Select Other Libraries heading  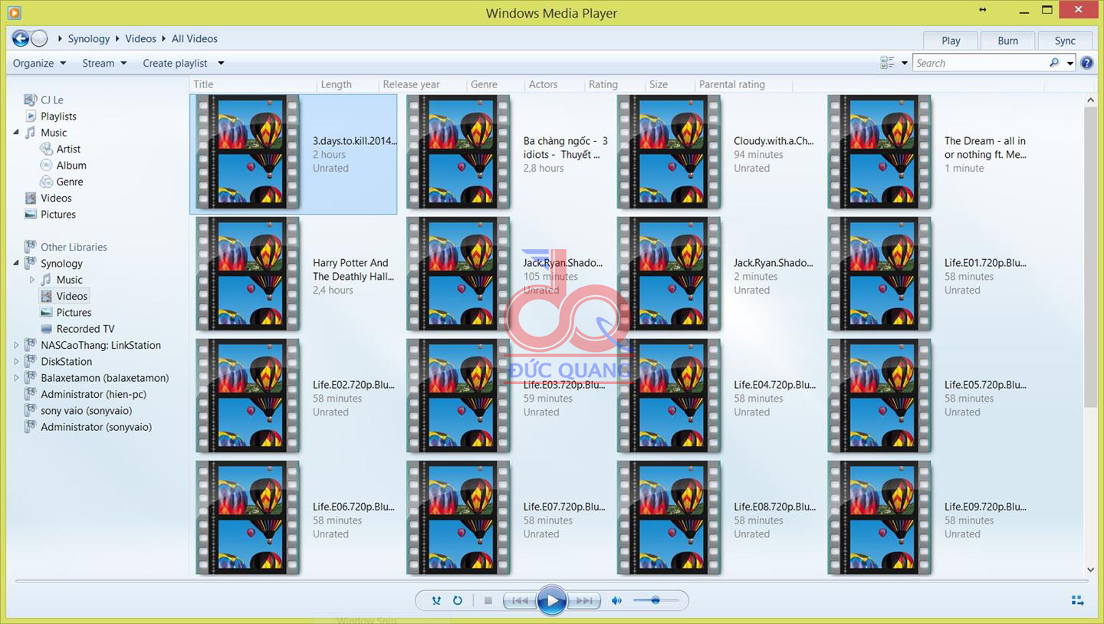click(x=74, y=247)
